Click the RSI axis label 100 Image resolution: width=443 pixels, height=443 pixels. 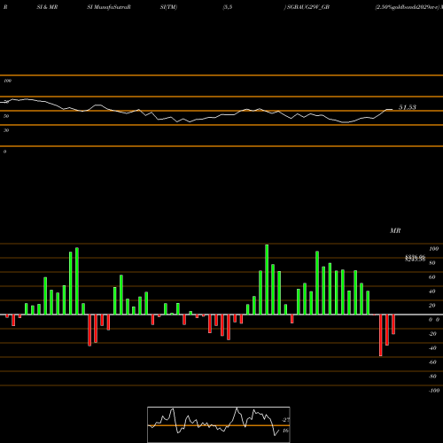point(8,81)
